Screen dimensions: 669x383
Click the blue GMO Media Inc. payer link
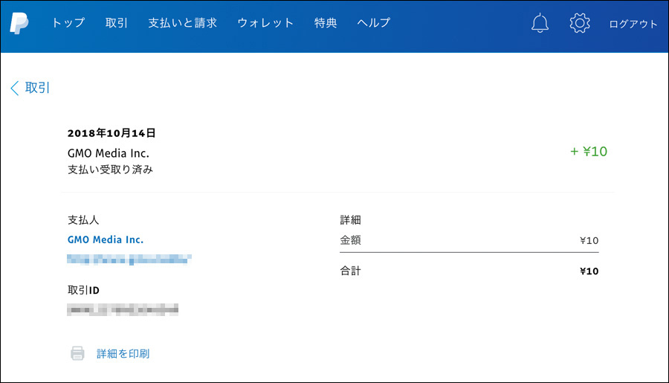click(106, 239)
